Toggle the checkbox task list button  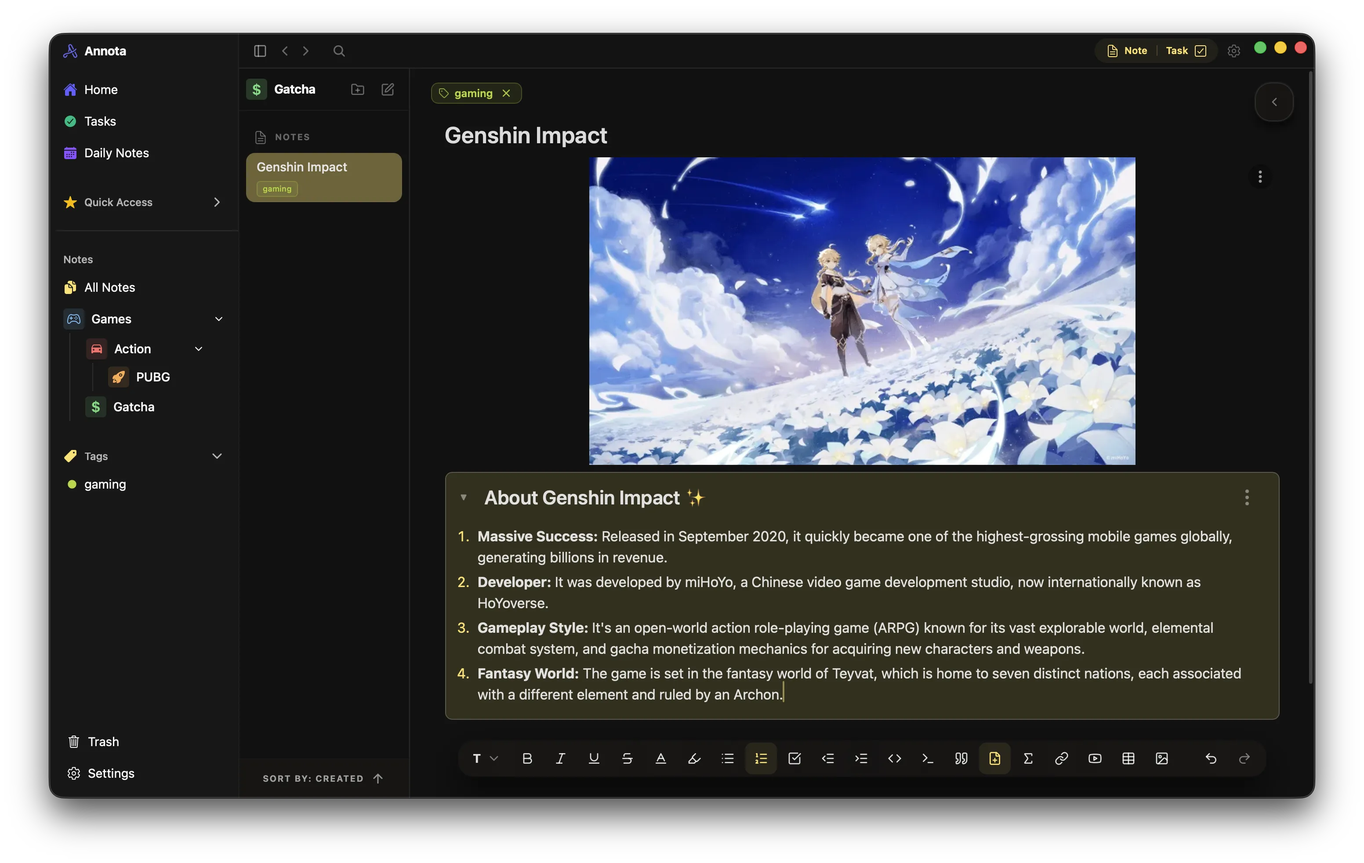pos(794,758)
